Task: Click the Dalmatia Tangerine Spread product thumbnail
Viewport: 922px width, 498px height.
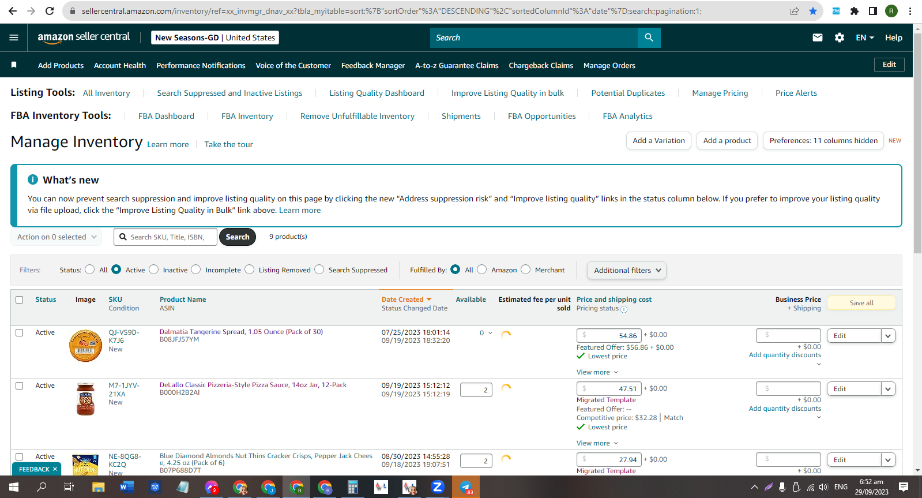Action: pyautogui.click(x=85, y=346)
